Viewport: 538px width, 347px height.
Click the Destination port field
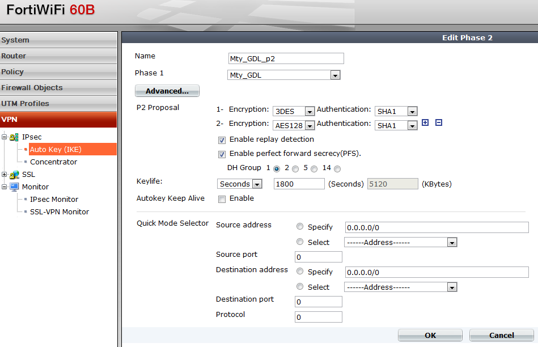319,302
